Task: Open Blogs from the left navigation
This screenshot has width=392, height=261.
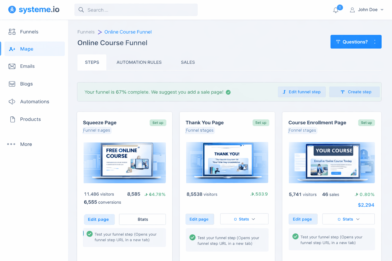Action: (26, 84)
